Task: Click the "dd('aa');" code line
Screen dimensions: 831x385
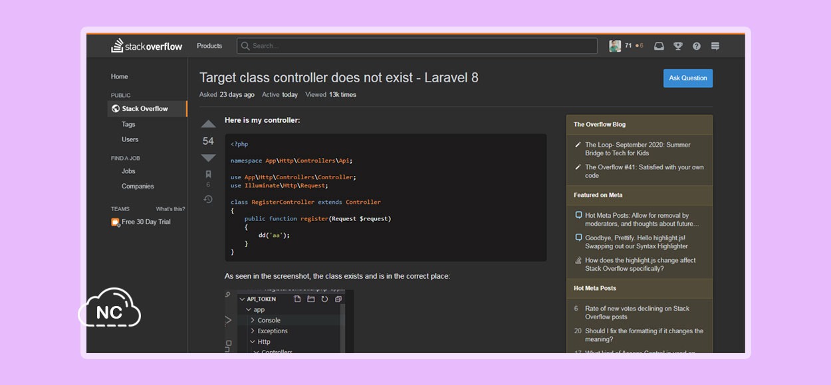Action: pos(274,235)
